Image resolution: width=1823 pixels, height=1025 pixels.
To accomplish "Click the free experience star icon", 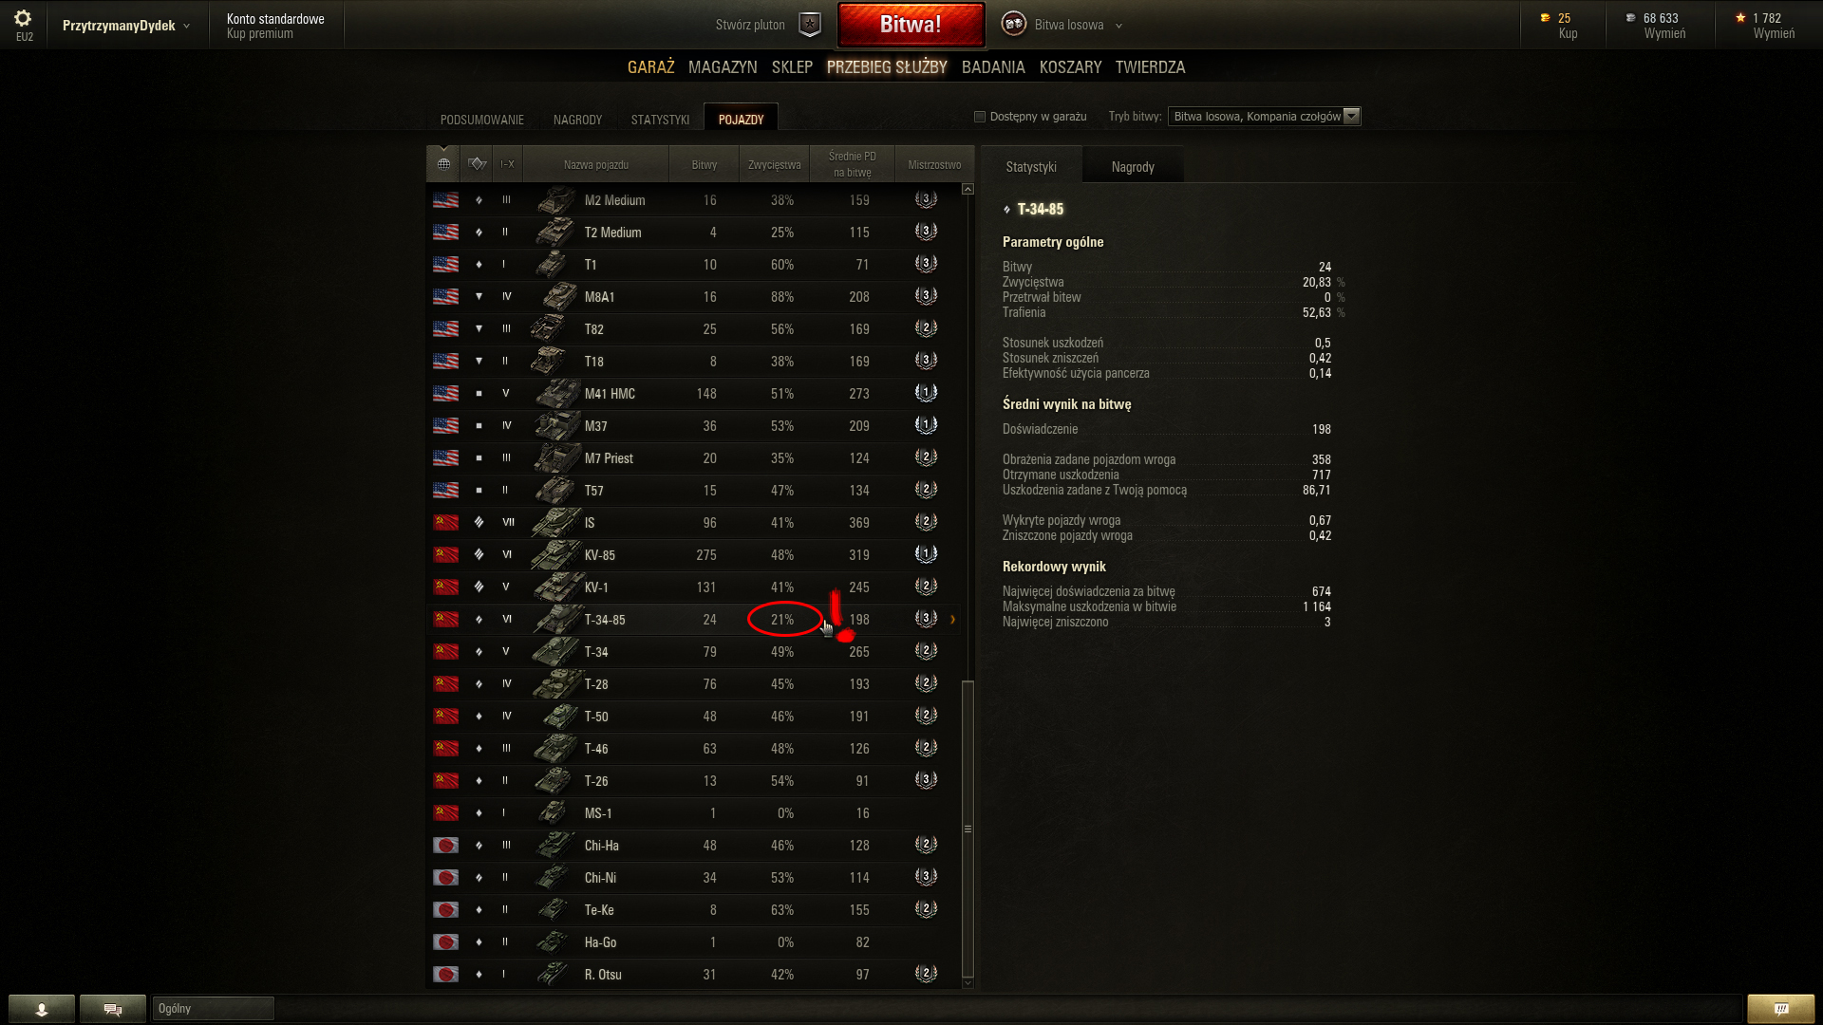I will [1740, 18].
